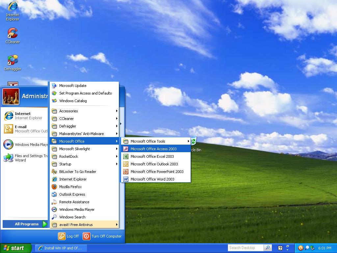Image resolution: width=337 pixels, height=253 pixels.
Task: Click the Administrator chess avatar picture
Action: click(11, 96)
